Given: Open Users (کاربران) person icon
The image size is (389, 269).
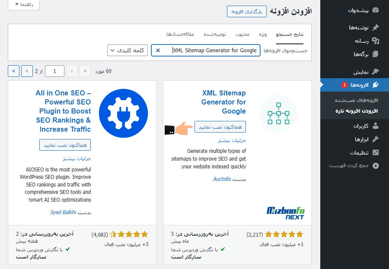Looking at the screenshot, I should click(376, 126).
